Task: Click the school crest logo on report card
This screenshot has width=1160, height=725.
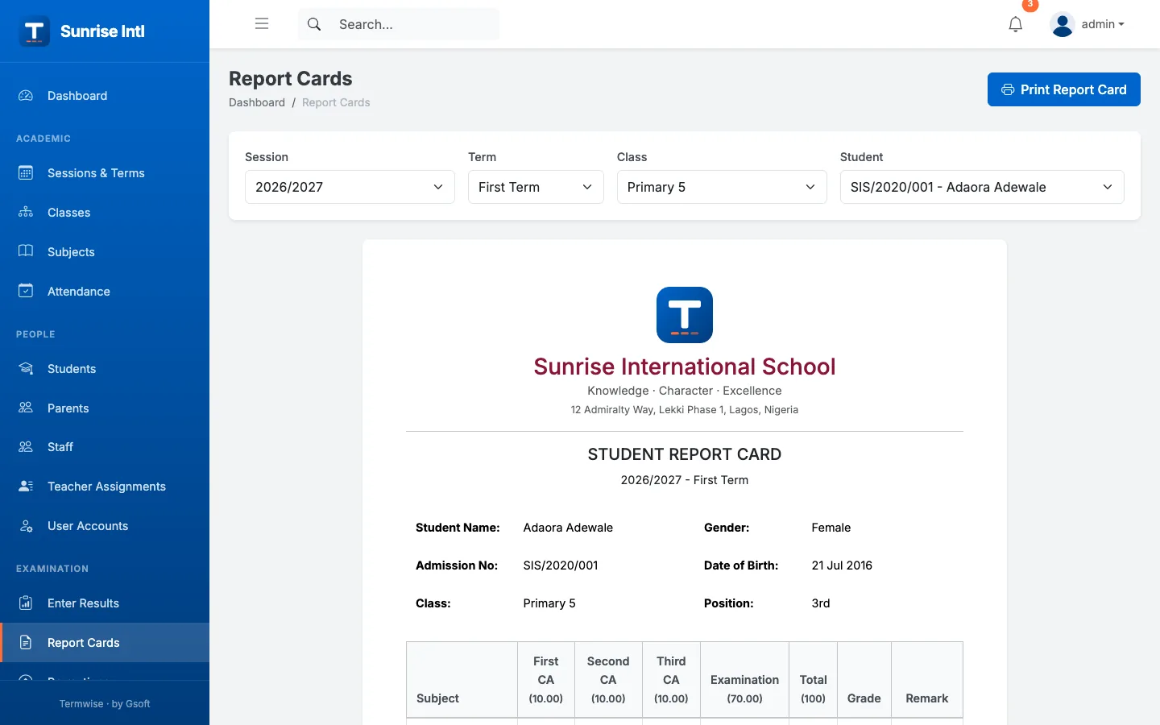Action: (x=685, y=315)
